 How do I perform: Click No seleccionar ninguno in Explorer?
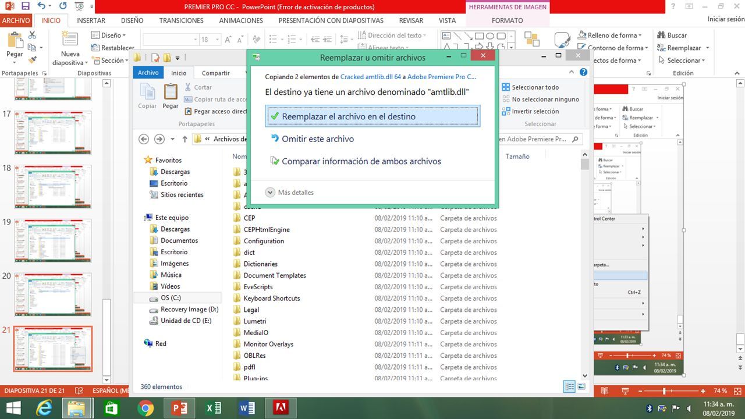click(540, 100)
